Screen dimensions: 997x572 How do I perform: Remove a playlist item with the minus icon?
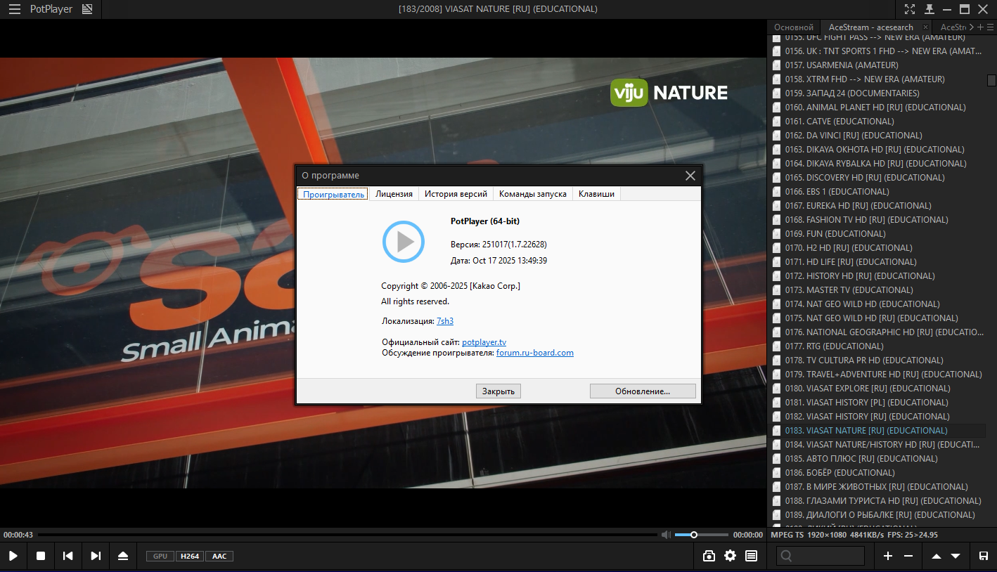click(908, 556)
